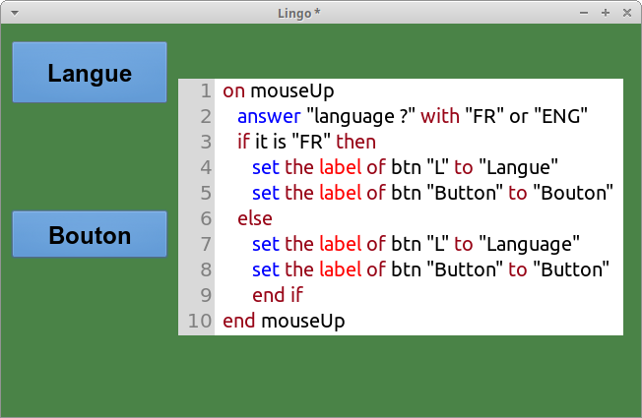
Task: Click the Bouton button
Action: [x=90, y=235]
